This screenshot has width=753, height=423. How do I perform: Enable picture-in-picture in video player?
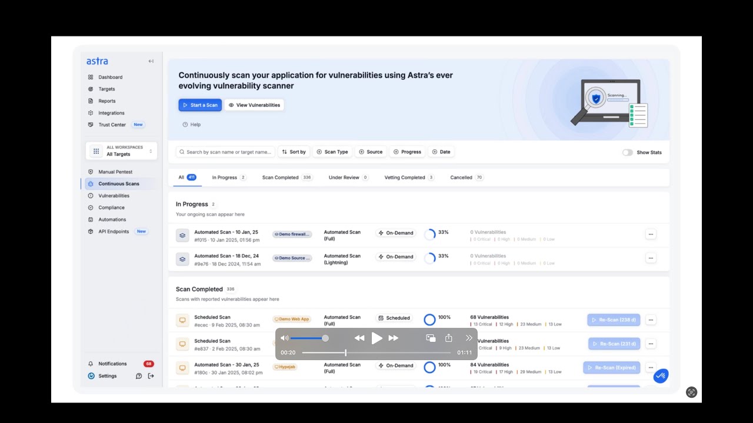[431, 338]
